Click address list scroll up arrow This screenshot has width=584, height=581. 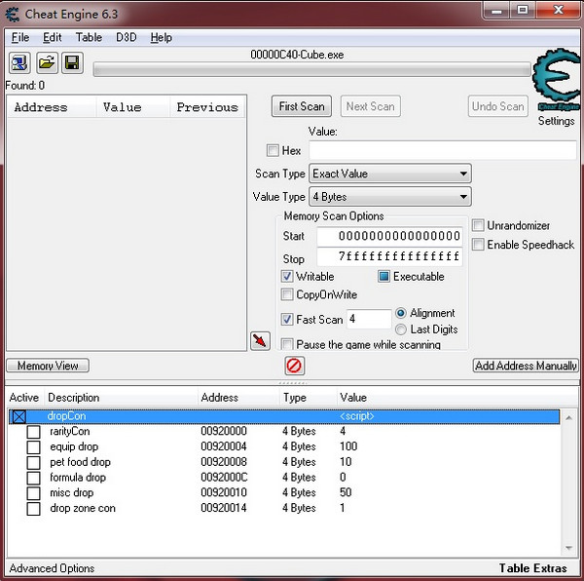point(568,418)
